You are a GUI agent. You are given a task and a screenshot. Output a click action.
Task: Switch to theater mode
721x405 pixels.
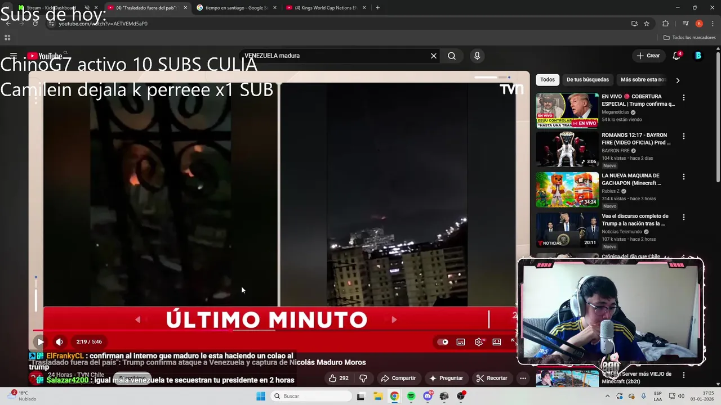[x=497, y=342]
